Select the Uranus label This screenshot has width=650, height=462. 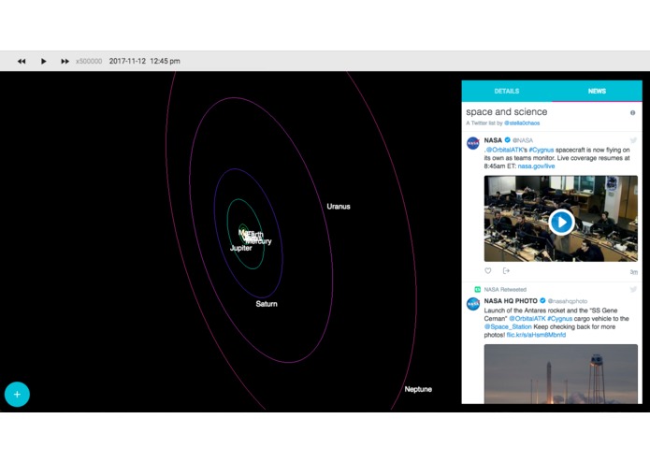click(x=339, y=207)
